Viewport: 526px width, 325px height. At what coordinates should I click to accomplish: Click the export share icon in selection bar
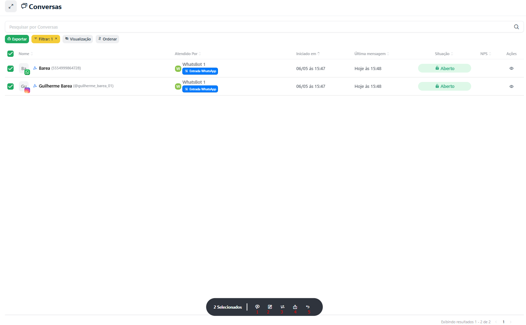[x=295, y=307]
